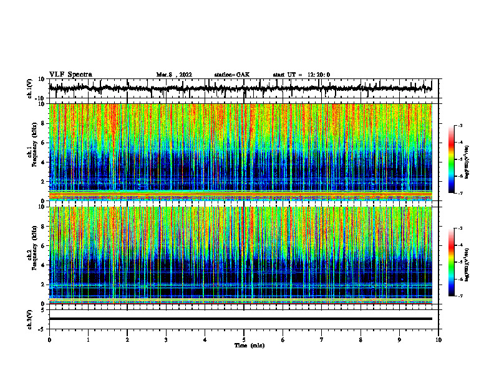Click the time axis tick label "9"
Image resolution: width=494 pixels, height=381 pixels.
399,340
